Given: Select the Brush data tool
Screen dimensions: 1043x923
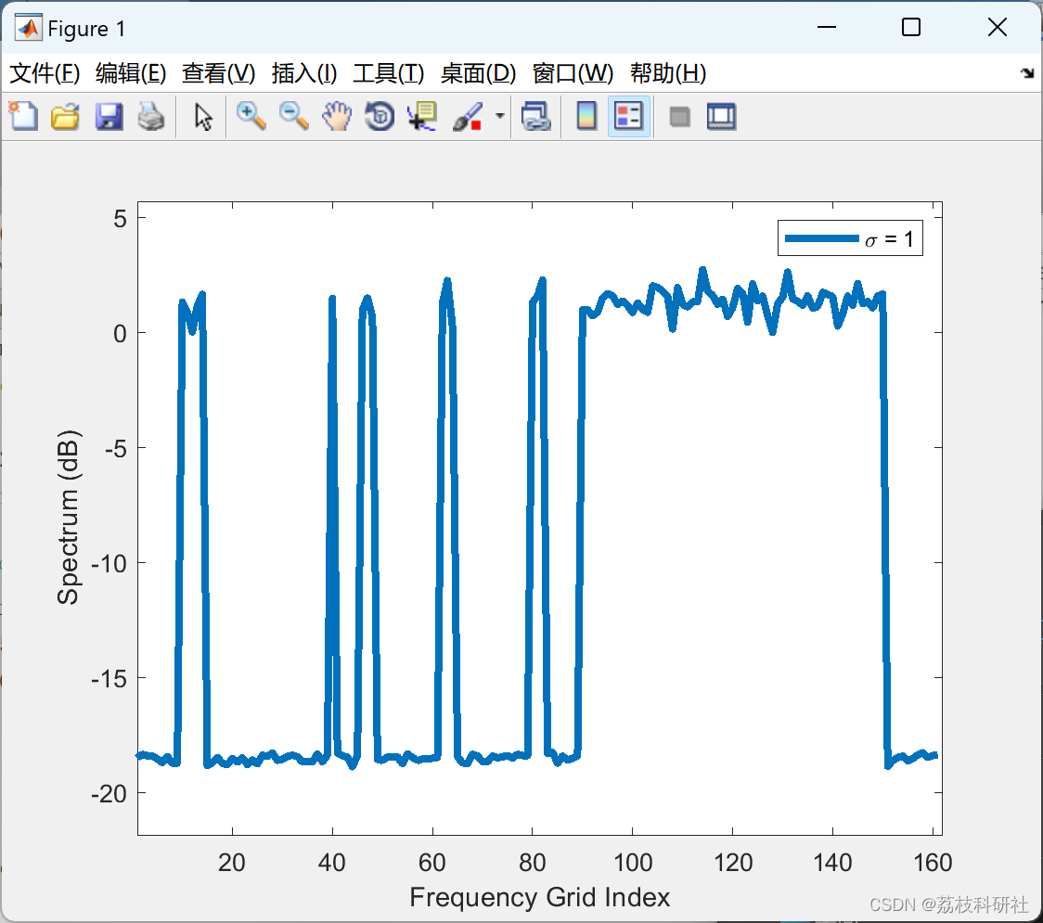Looking at the screenshot, I should [x=468, y=116].
